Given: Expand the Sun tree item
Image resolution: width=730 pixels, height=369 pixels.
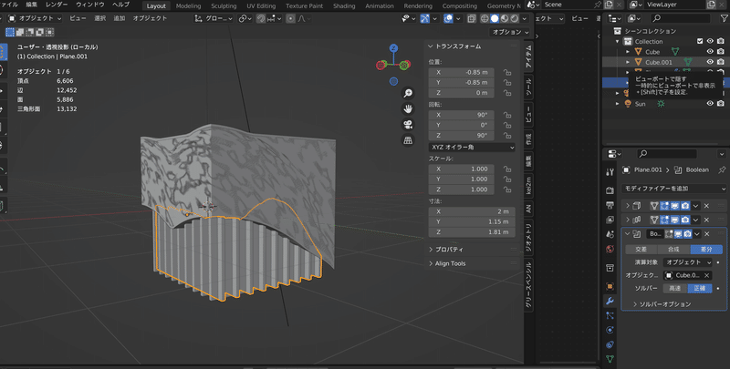Looking at the screenshot, I should tap(618, 104).
